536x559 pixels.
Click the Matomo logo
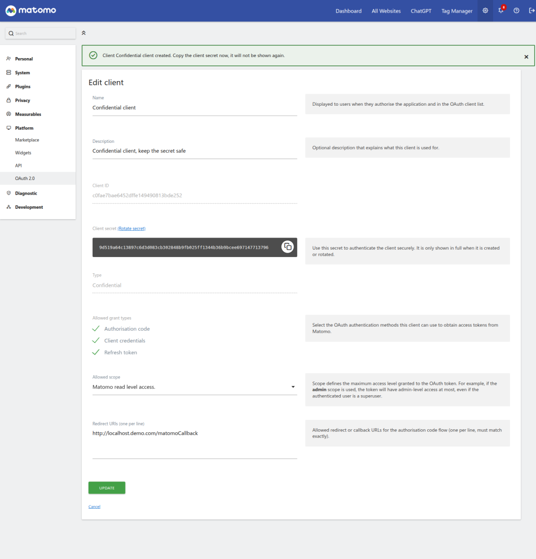click(30, 10)
